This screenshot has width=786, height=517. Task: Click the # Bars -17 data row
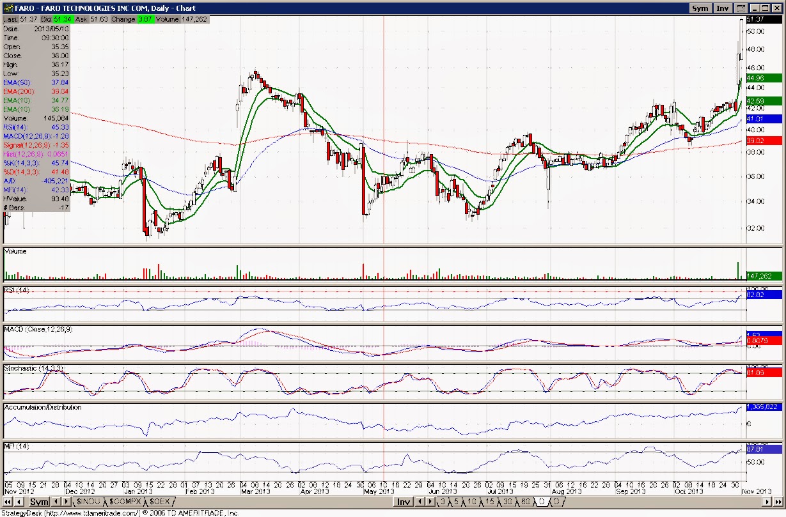36,208
